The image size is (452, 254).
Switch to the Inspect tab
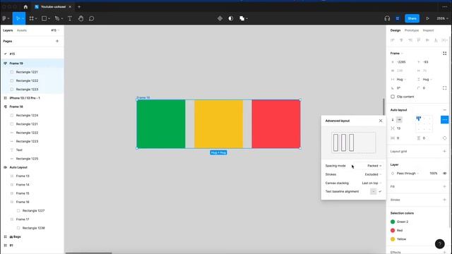pyautogui.click(x=428, y=30)
